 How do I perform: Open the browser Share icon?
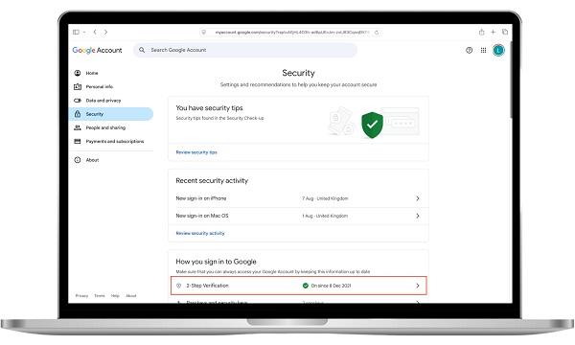[x=481, y=32]
